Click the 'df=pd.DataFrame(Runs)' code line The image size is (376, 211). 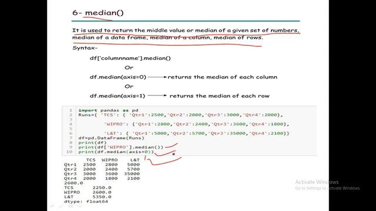tap(111, 138)
